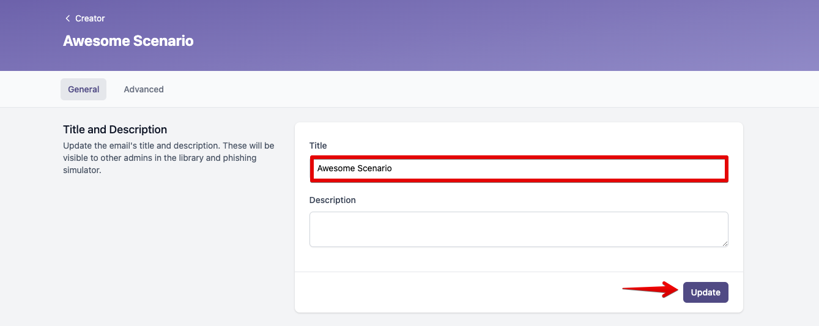Image resolution: width=819 pixels, height=326 pixels.
Task: Go back via the Creator link
Action: click(90, 19)
